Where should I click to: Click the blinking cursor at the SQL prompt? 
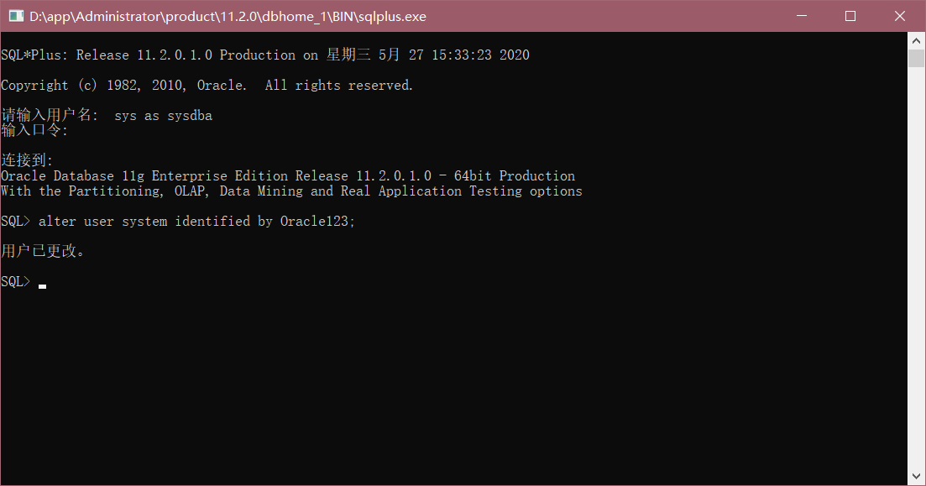(x=41, y=285)
